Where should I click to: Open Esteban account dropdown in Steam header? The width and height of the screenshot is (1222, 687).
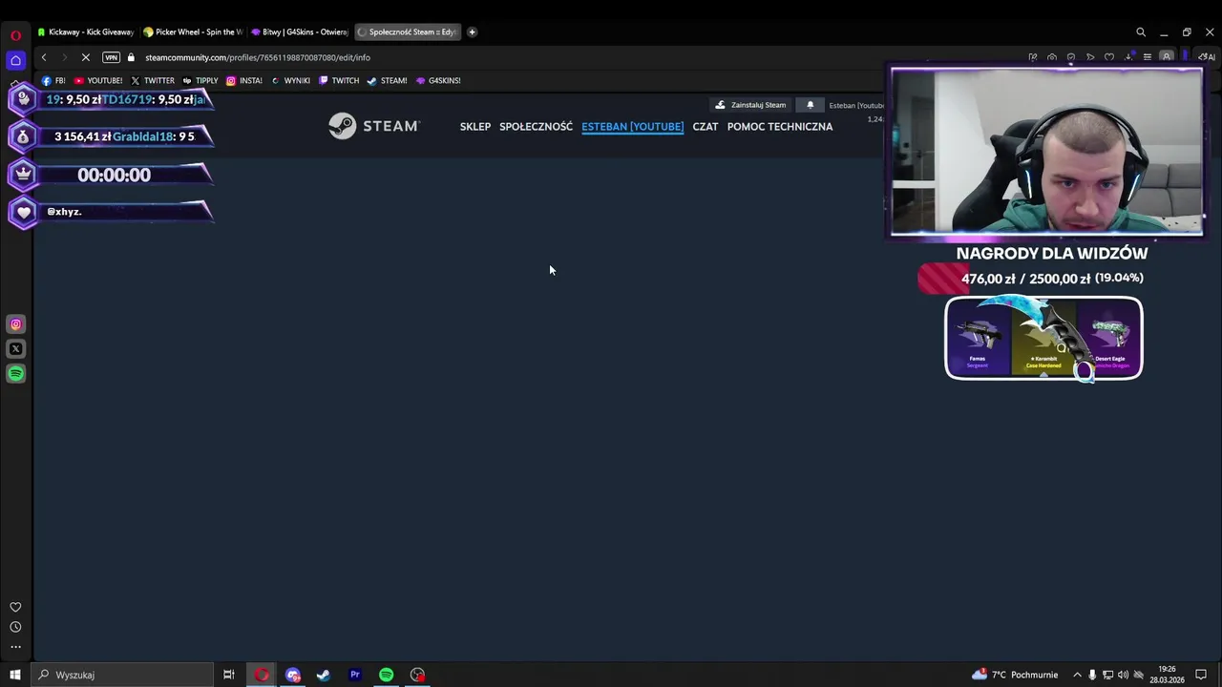coord(856,105)
